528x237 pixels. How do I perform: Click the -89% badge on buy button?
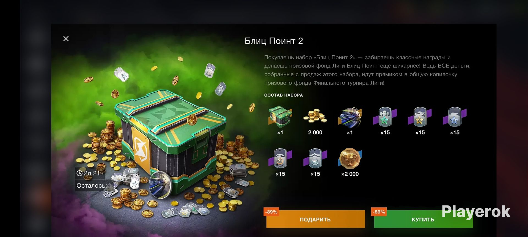(x=379, y=212)
